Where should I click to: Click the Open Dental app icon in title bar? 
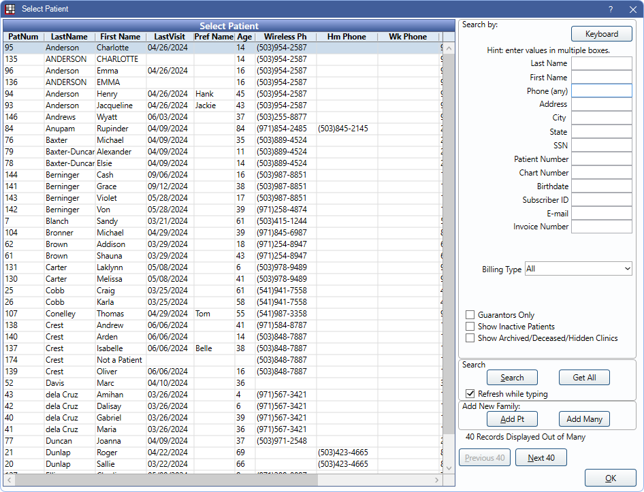[x=10, y=9]
